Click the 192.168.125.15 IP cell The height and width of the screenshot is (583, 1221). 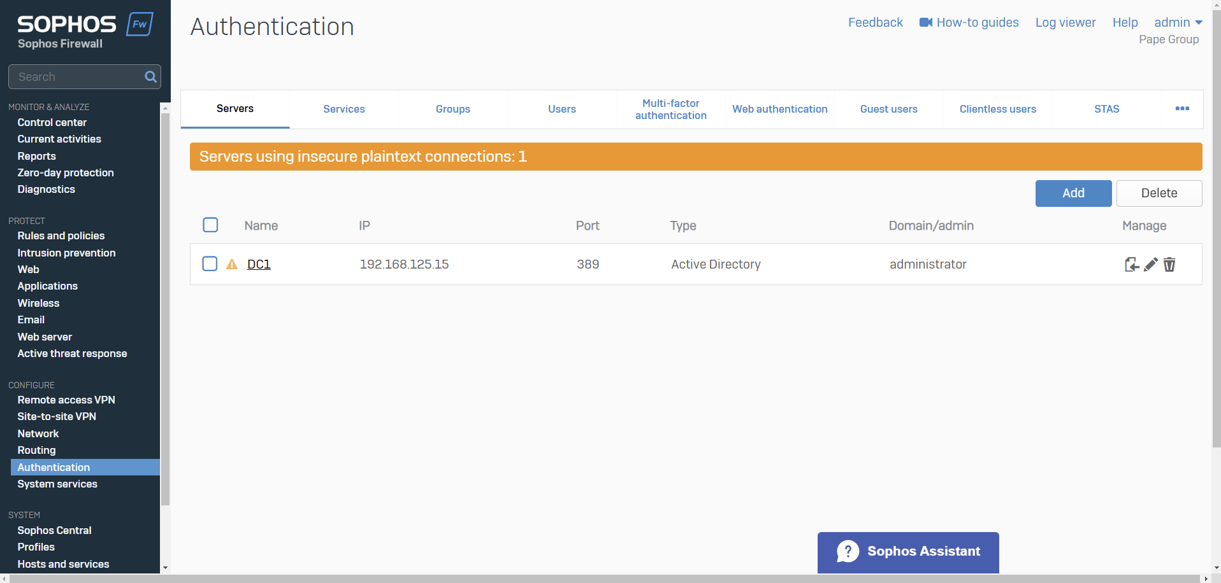[x=405, y=264]
